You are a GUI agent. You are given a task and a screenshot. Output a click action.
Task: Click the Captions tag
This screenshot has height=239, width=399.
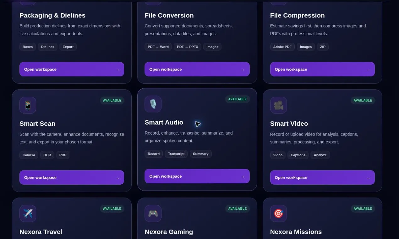coord(298,155)
